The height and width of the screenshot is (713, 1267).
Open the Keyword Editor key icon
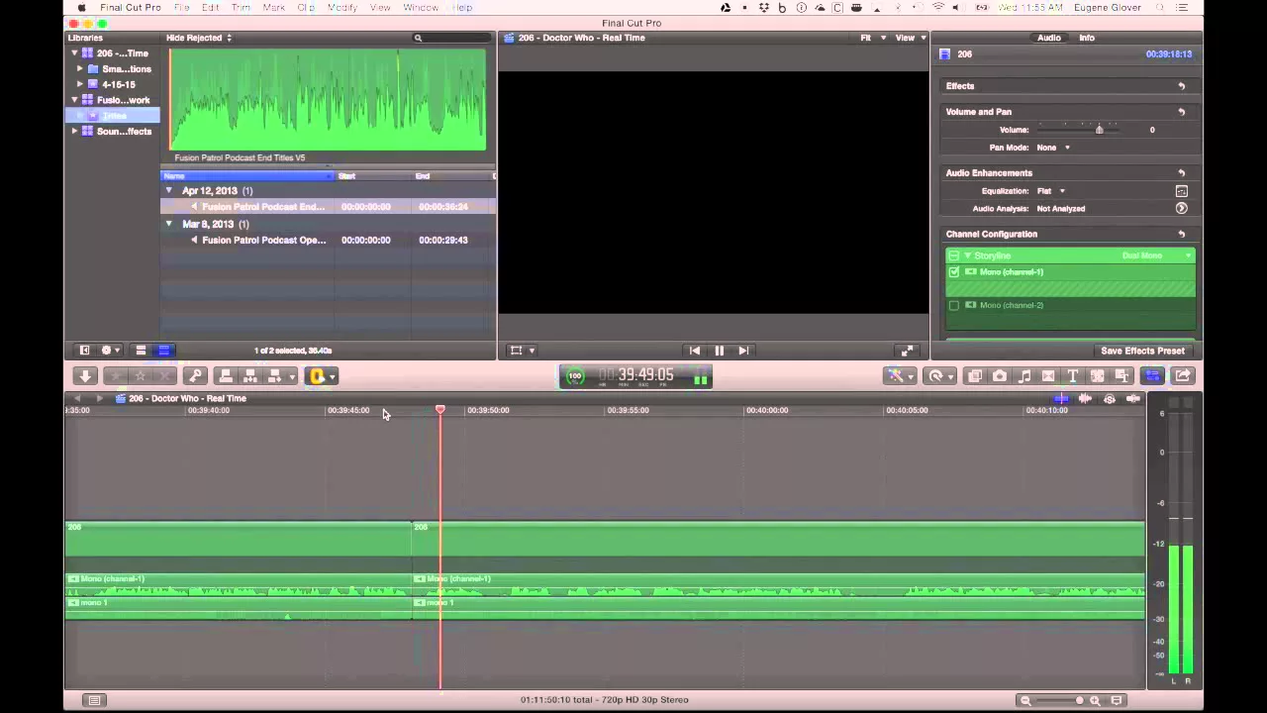point(195,376)
